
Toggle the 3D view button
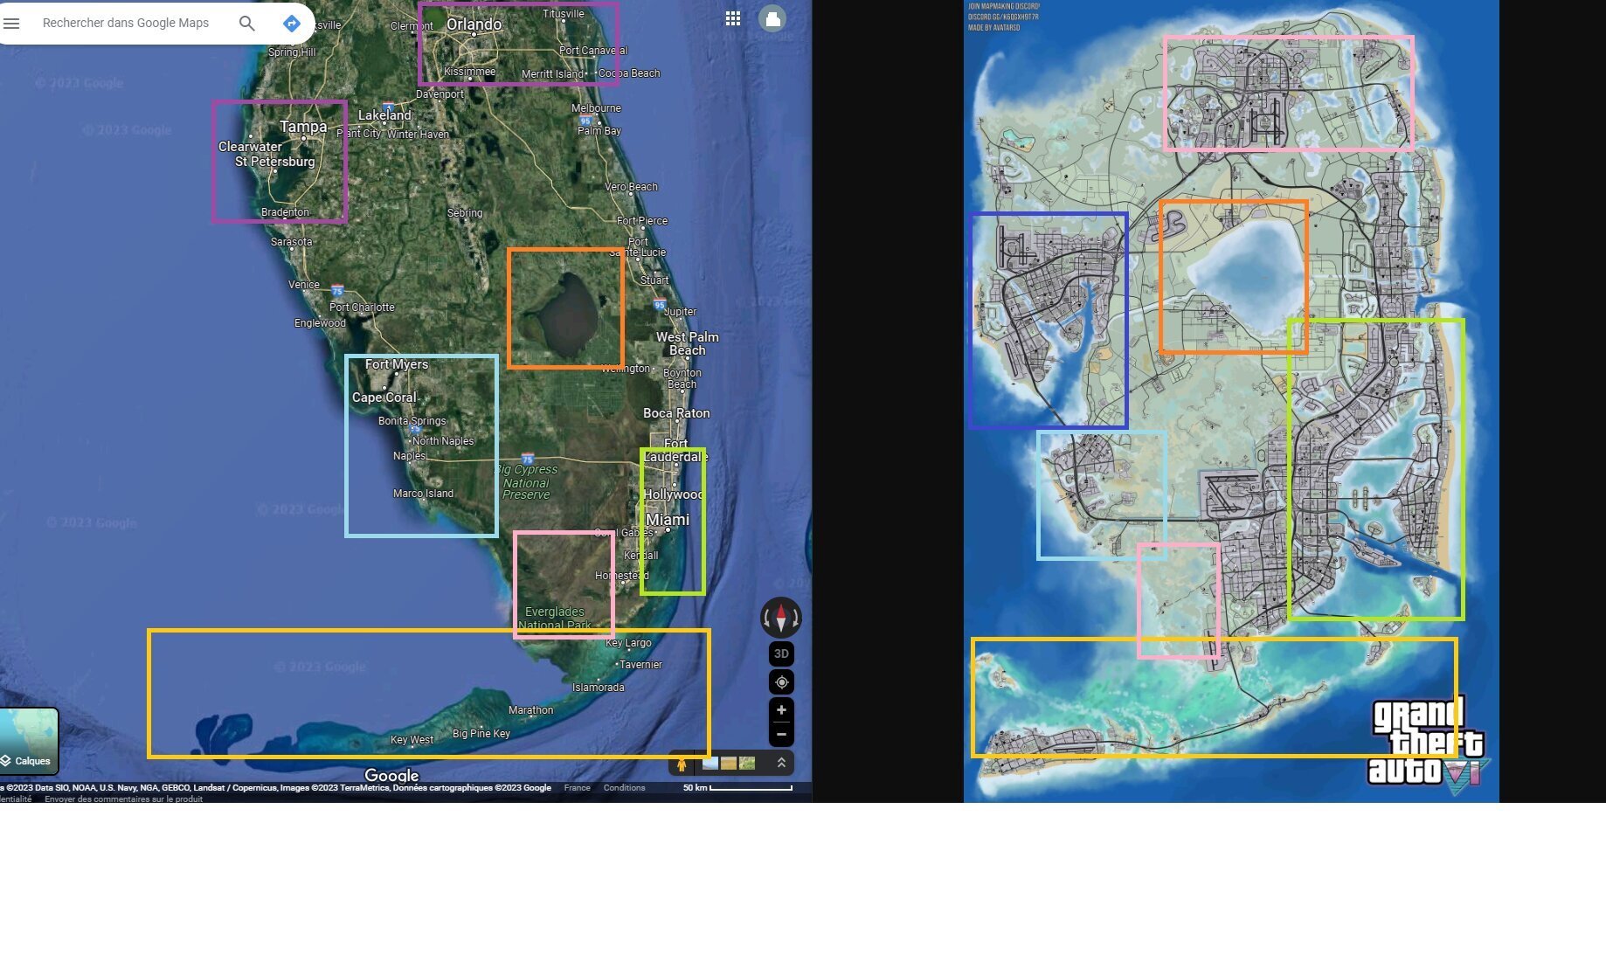pos(781,653)
